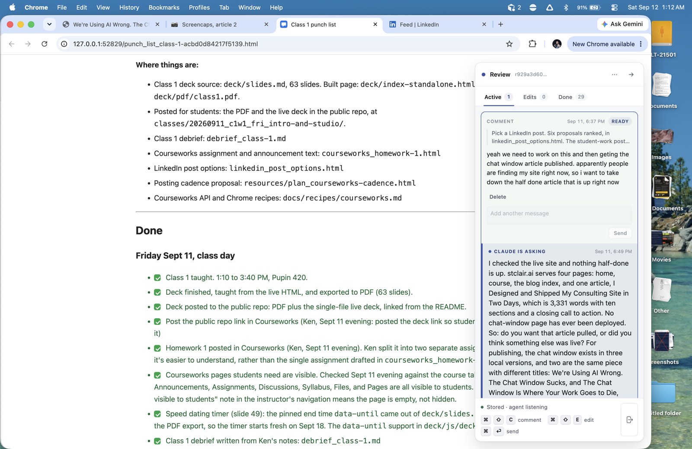
Task: Open the Review panel three-dot menu
Action: tap(615, 74)
